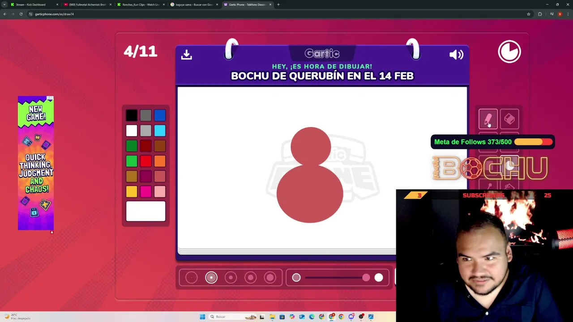
Task: Open Task View on the taskbar
Action: coord(262,317)
